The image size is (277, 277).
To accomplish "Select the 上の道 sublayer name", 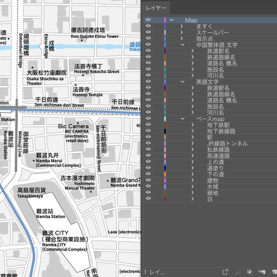I will tap(216, 162).
